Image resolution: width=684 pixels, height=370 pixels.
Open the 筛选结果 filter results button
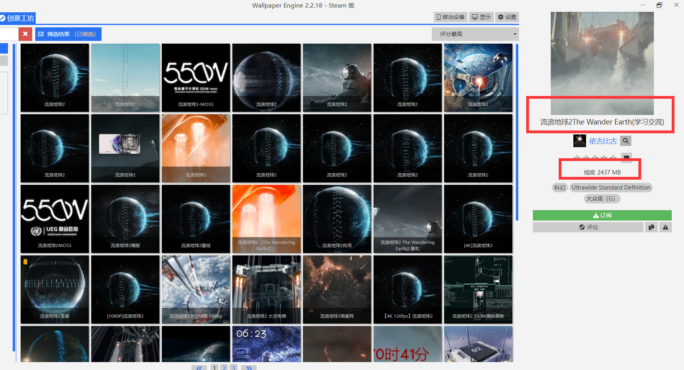point(68,34)
